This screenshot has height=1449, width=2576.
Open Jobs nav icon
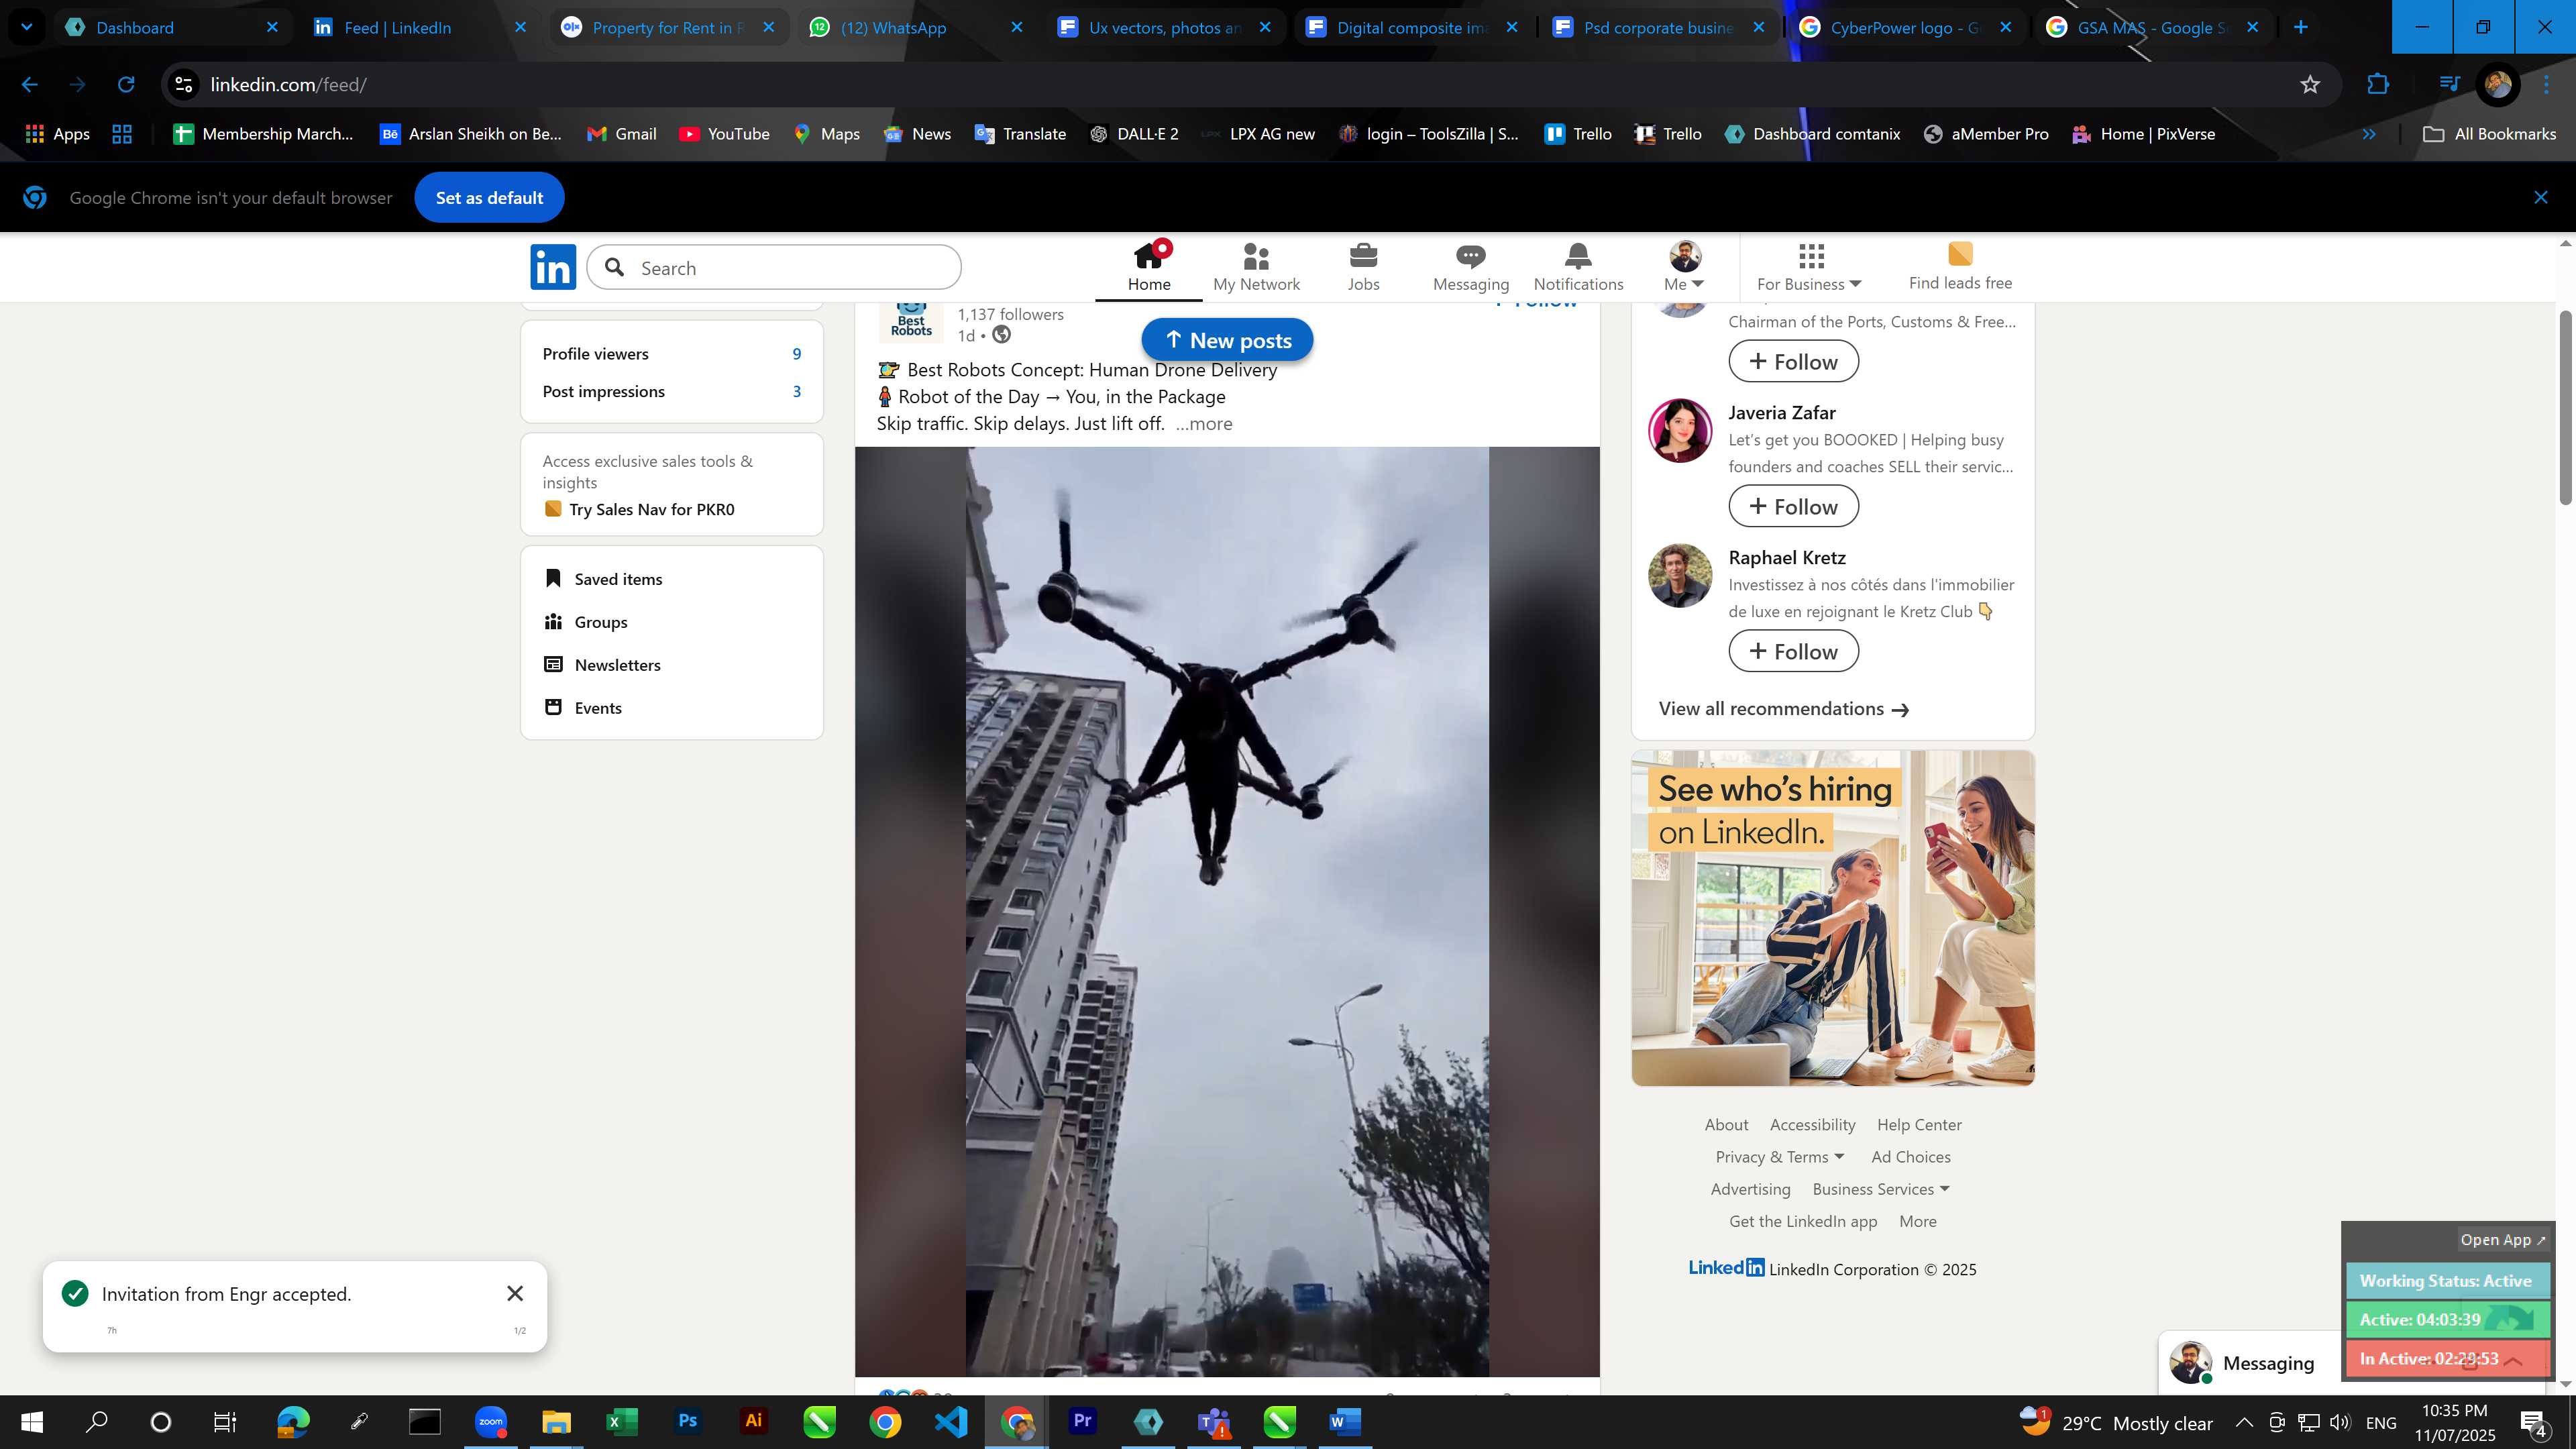pyautogui.click(x=1363, y=267)
